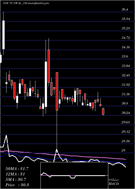
Task: Click the 31.92 price axis label
Action: [126, 85]
